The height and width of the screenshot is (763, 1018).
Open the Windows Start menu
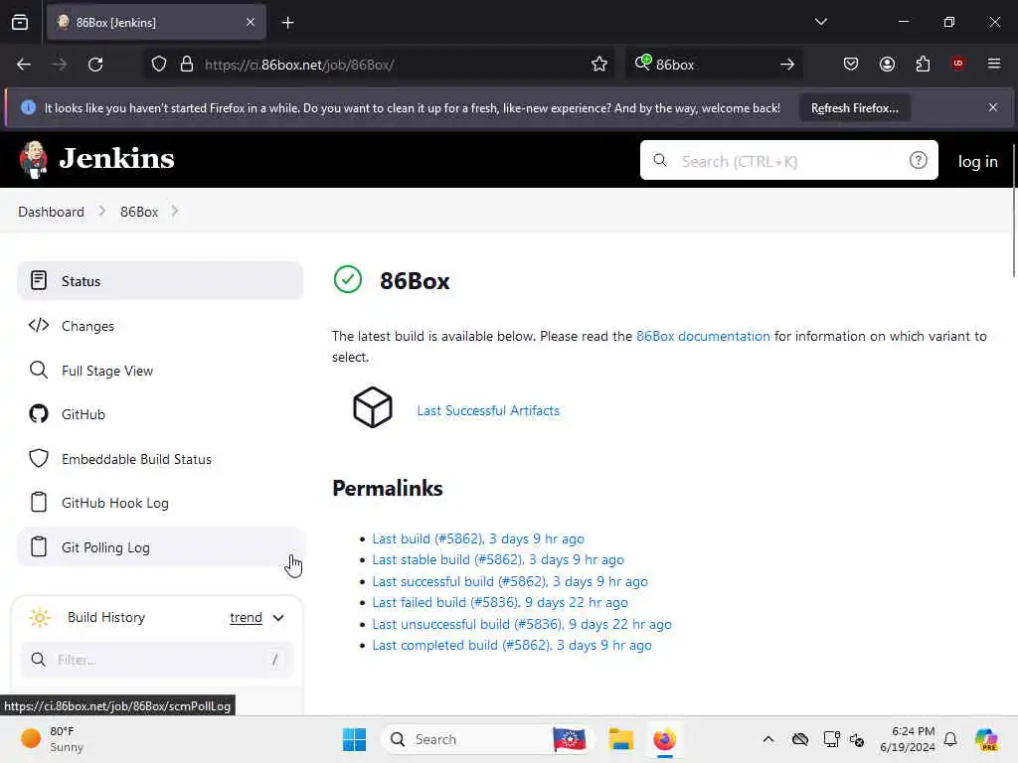pos(354,739)
